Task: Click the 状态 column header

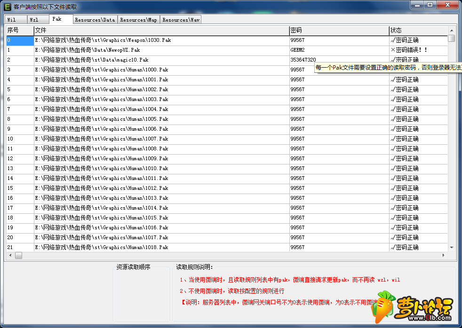Action: tap(418, 30)
